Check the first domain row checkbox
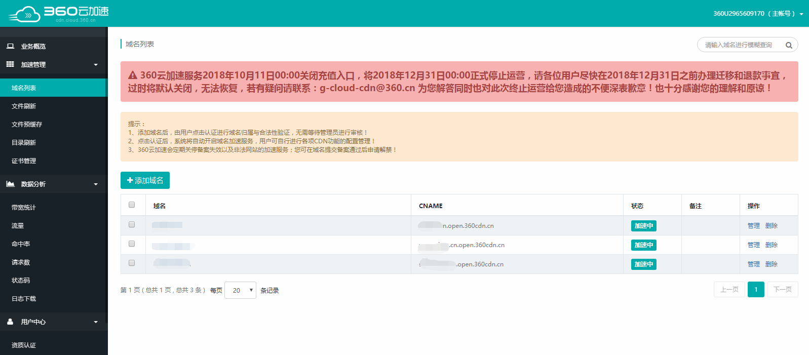Viewport: 809px width, 355px height. pyautogui.click(x=132, y=224)
